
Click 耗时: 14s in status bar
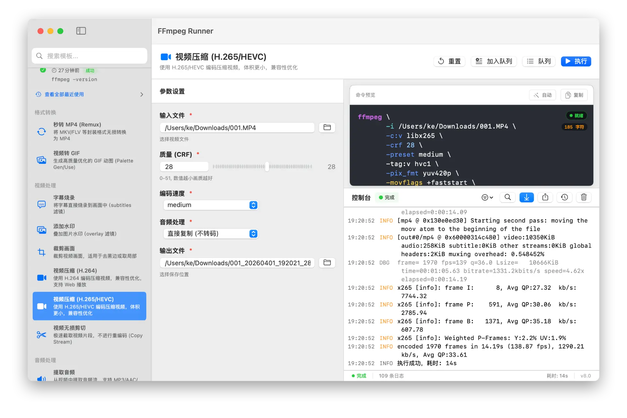click(x=557, y=376)
